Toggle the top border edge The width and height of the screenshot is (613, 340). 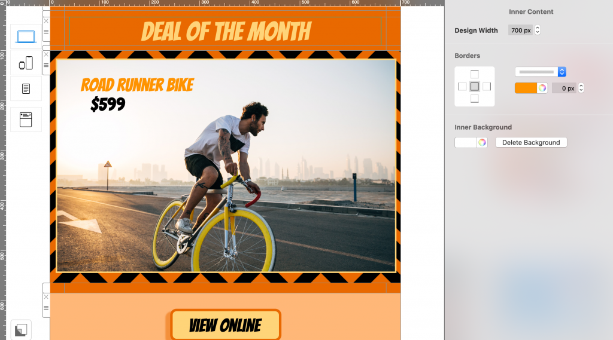pyautogui.click(x=475, y=74)
